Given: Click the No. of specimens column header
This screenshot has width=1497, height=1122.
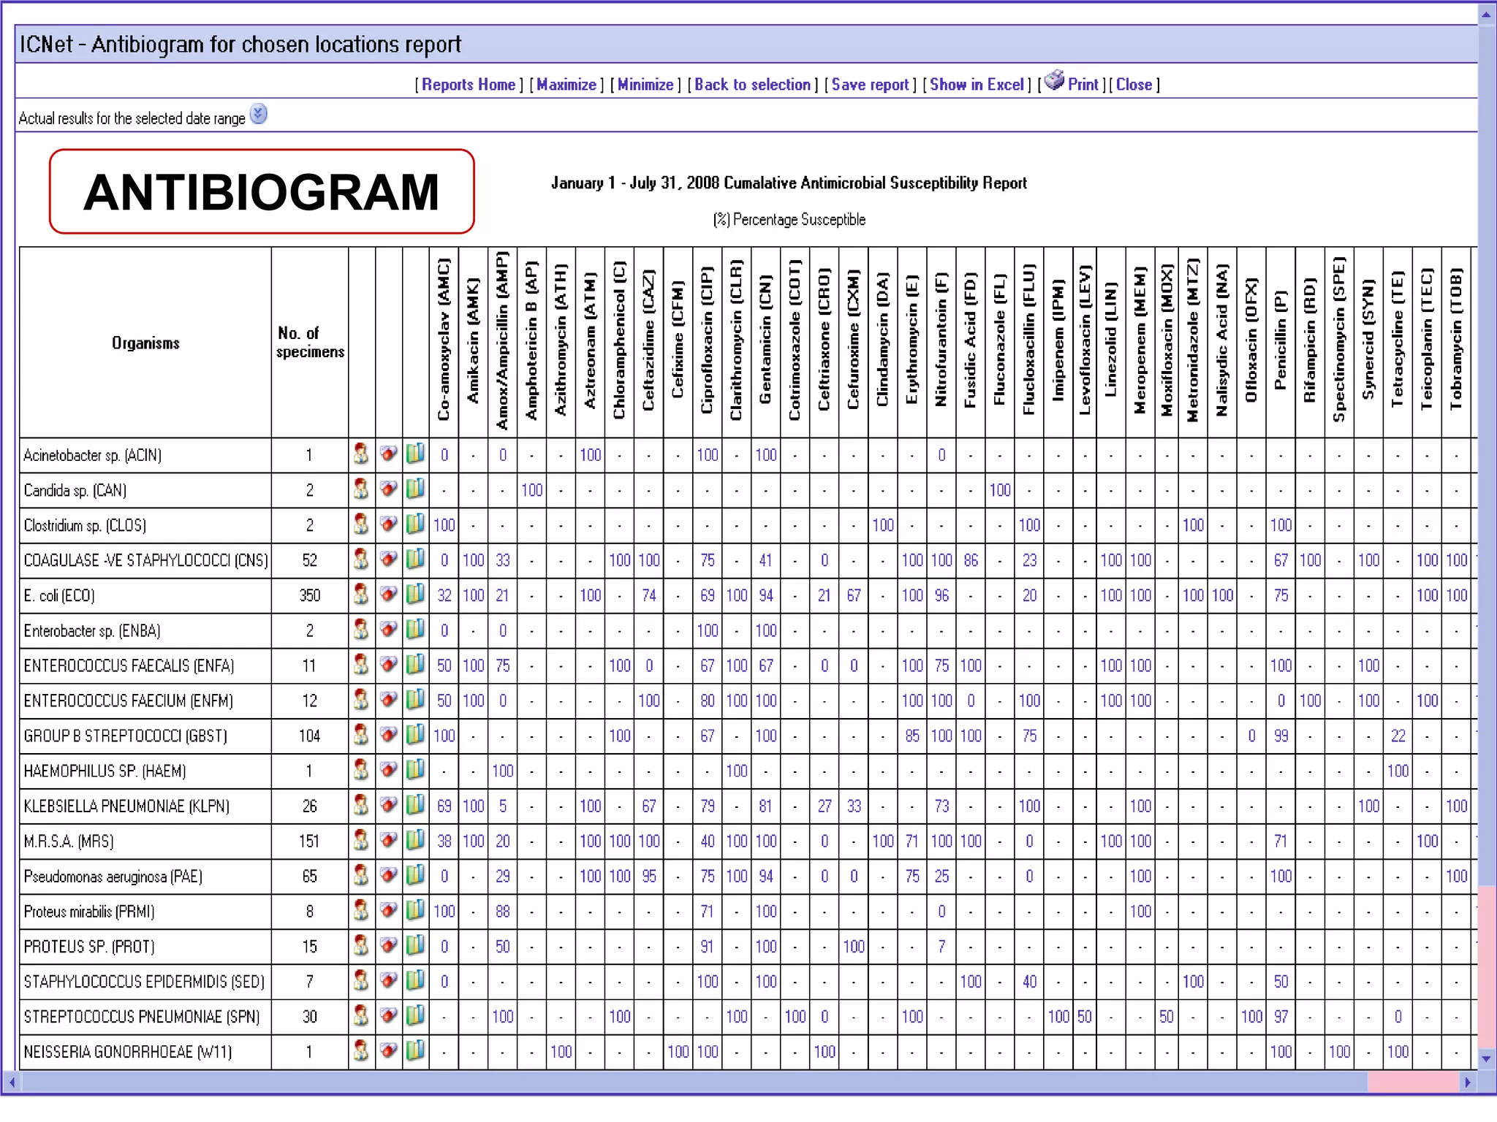Looking at the screenshot, I should click(x=310, y=343).
